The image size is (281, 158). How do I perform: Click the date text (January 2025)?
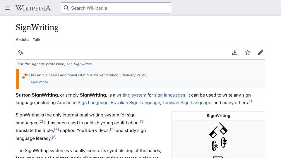[x=134, y=75]
